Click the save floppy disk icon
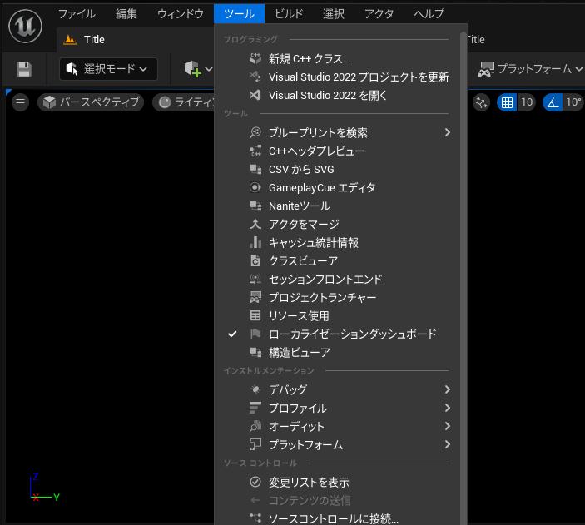The width and height of the screenshot is (585, 525). 24,69
